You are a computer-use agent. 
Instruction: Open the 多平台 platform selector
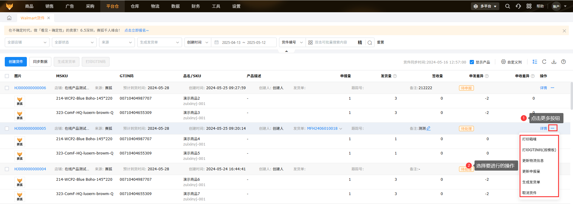coord(485,6)
